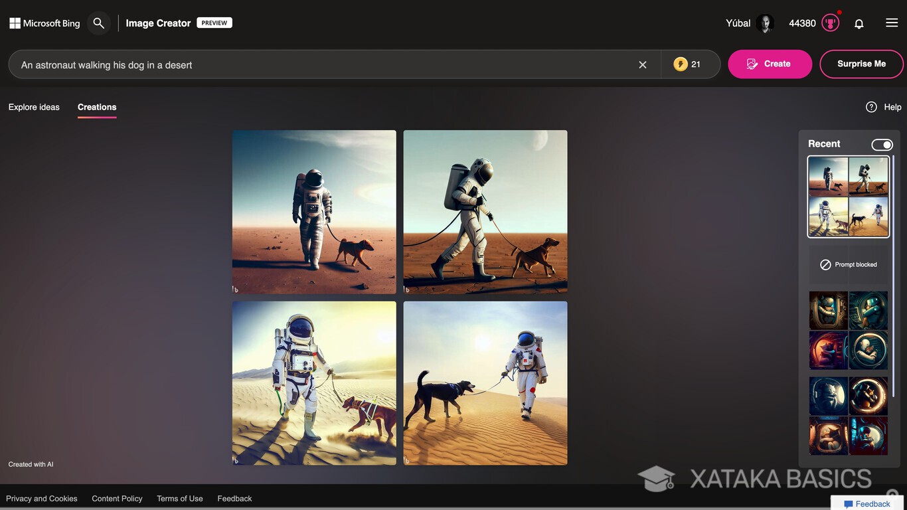Click the Help link text
This screenshot has height=510, width=907.
(x=892, y=107)
